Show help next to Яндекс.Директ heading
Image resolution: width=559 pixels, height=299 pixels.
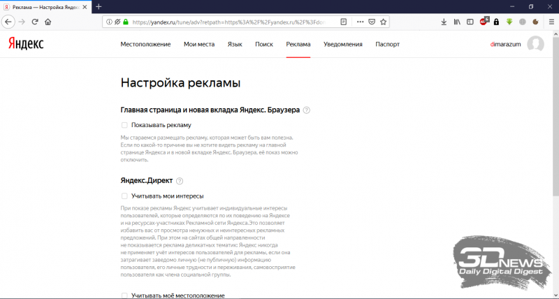[180, 181]
